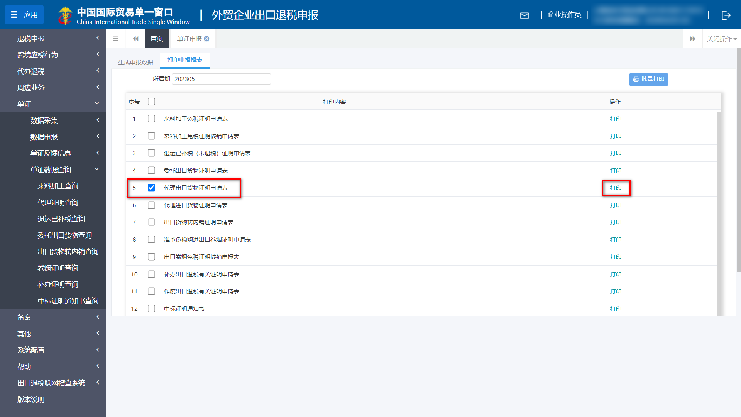Click the logout icon at top right
The width and height of the screenshot is (741, 417).
727,15
